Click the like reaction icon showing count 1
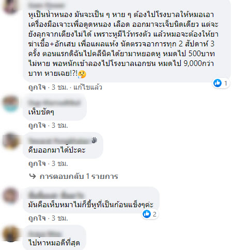The image size is (249, 250). coord(217,83)
